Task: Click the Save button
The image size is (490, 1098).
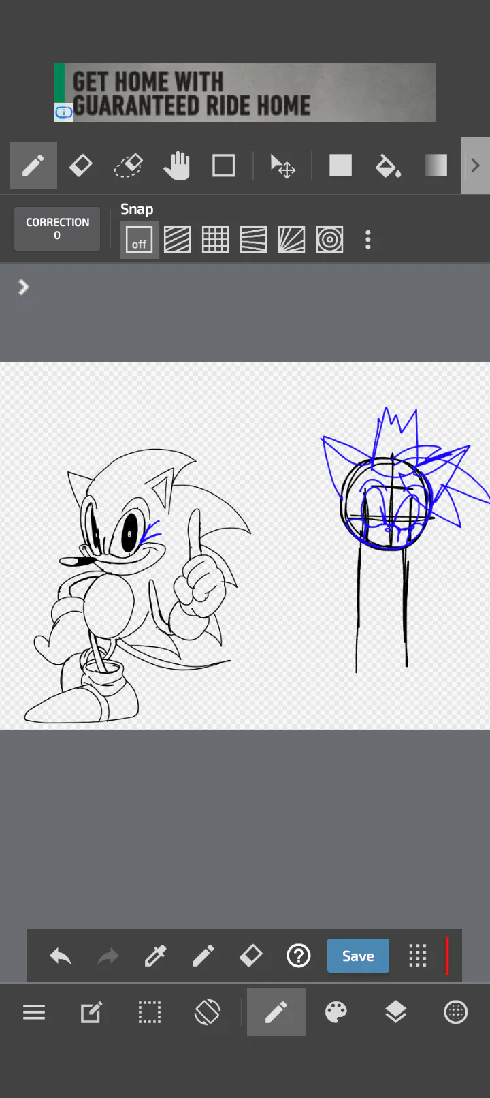Action: click(358, 956)
